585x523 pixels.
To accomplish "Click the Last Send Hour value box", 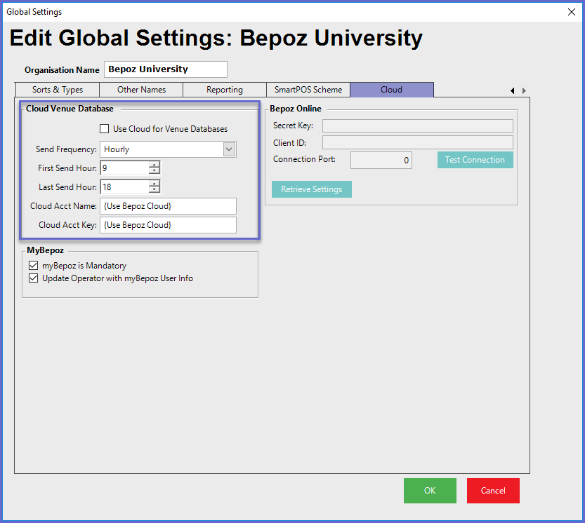I will (124, 187).
